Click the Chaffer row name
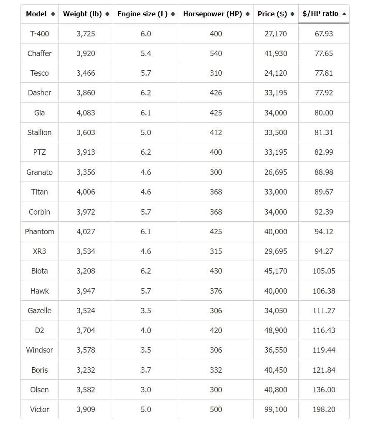The image size is (373, 430). (x=39, y=54)
